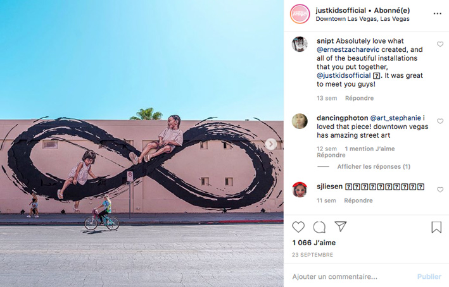Open the @ernestzacharevic mention link
This screenshot has height=287, width=449.
(x=348, y=50)
